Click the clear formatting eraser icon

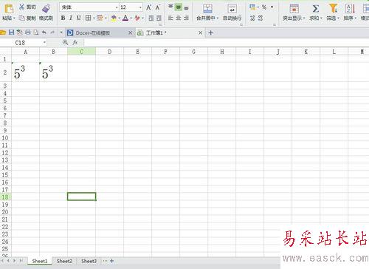click(x=137, y=18)
